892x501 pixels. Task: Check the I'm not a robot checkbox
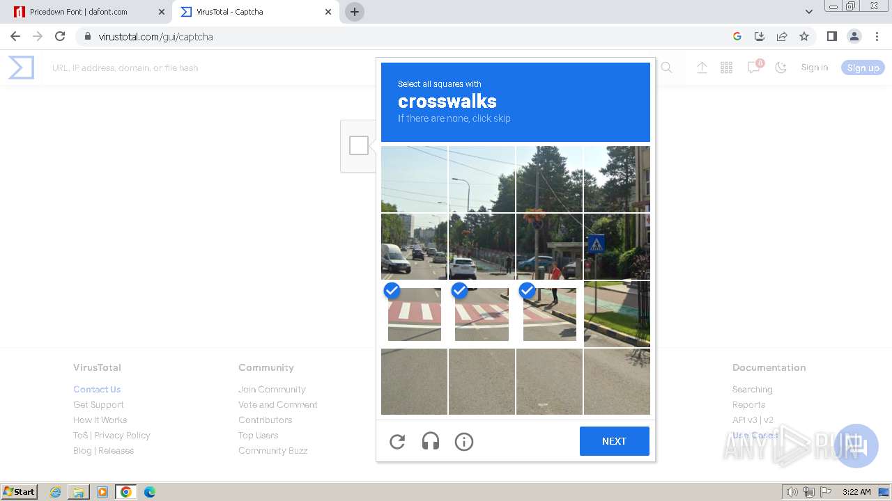pyautogui.click(x=359, y=145)
